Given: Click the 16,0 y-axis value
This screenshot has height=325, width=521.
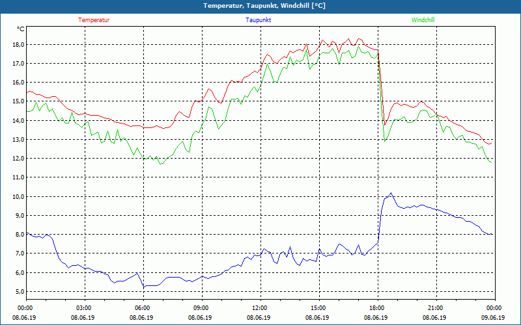Looking at the screenshot, I should pyautogui.click(x=19, y=83).
